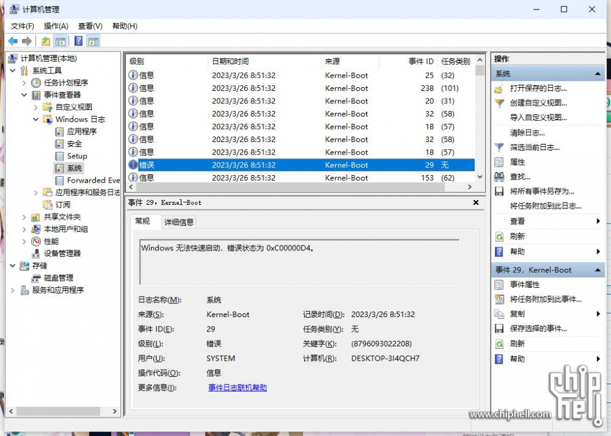Viewport: 611px width, 436px height.
Task: Expand 服务和应用程序 arrow
Action: click(12, 290)
